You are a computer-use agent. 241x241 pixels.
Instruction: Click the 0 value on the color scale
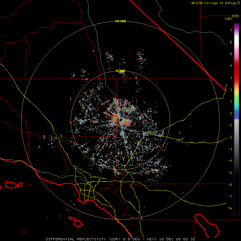tap(231, 114)
